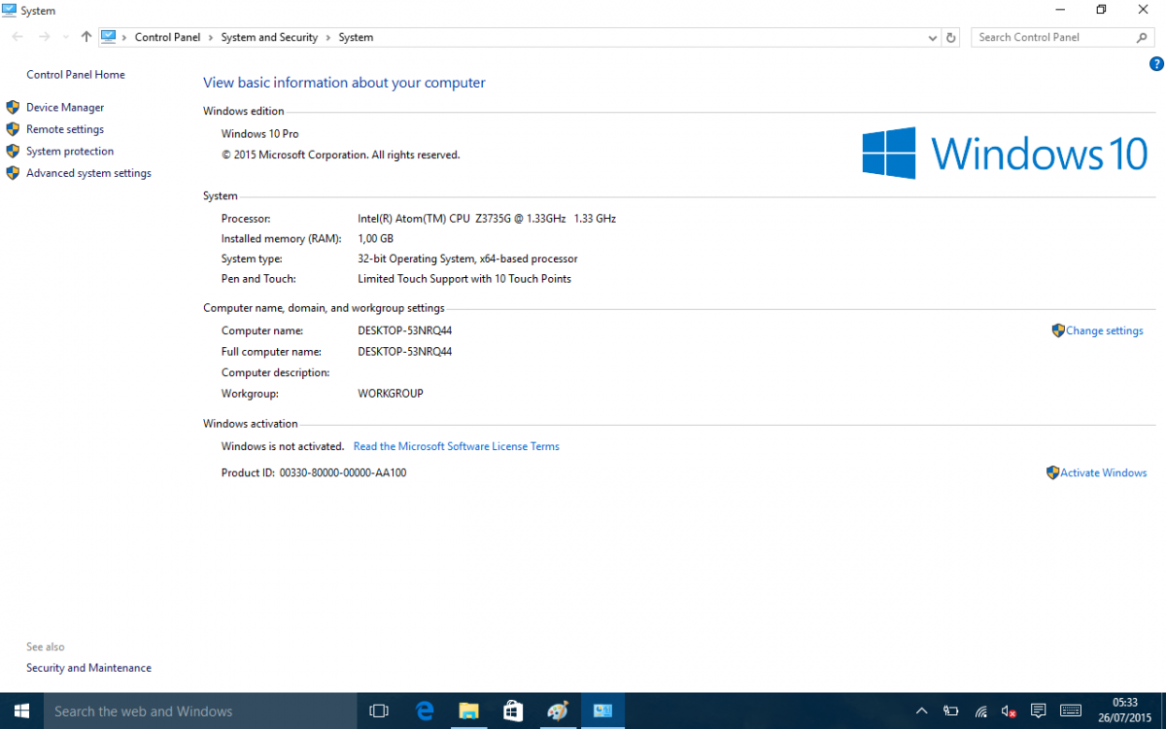Click the System icon in the title bar
This screenshot has width=1166, height=729.
(x=10, y=10)
